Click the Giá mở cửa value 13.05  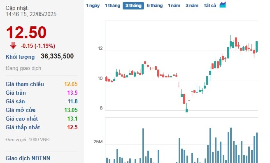pyautogui.click(x=71, y=110)
